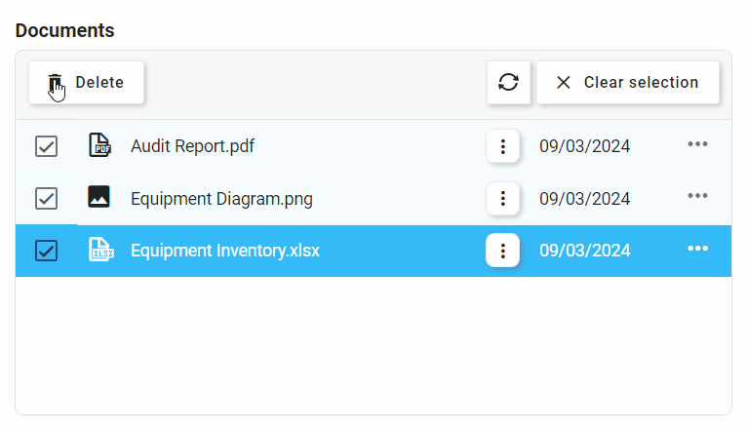
Task: Click the XLSX icon for Equipment Inventory
Action: click(101, 249)
